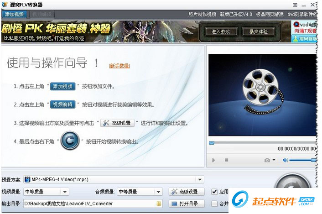
Task: Click the bottom 高级设置 button
Action: (187, 192)
